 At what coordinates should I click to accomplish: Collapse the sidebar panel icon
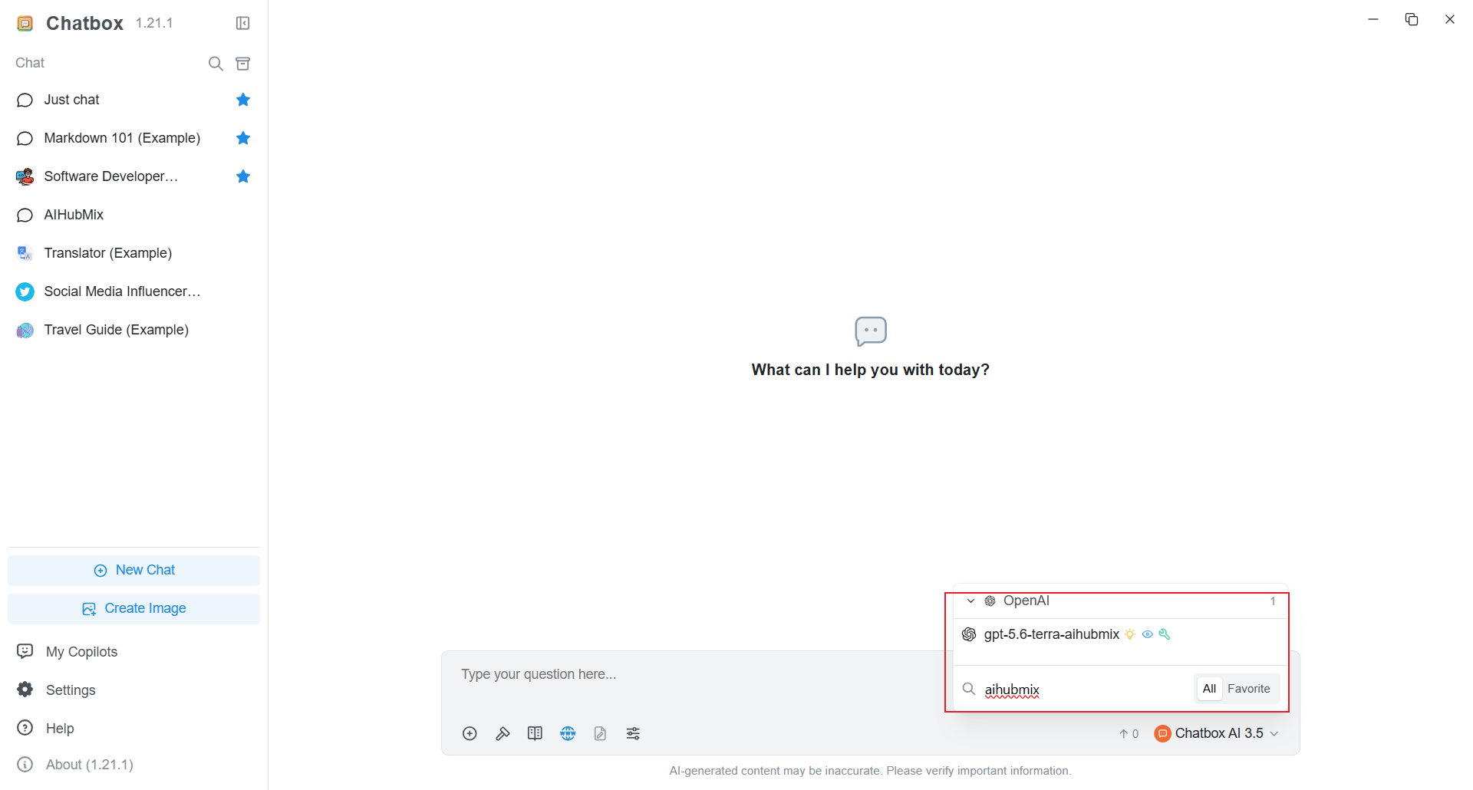[x=242, y=23]
